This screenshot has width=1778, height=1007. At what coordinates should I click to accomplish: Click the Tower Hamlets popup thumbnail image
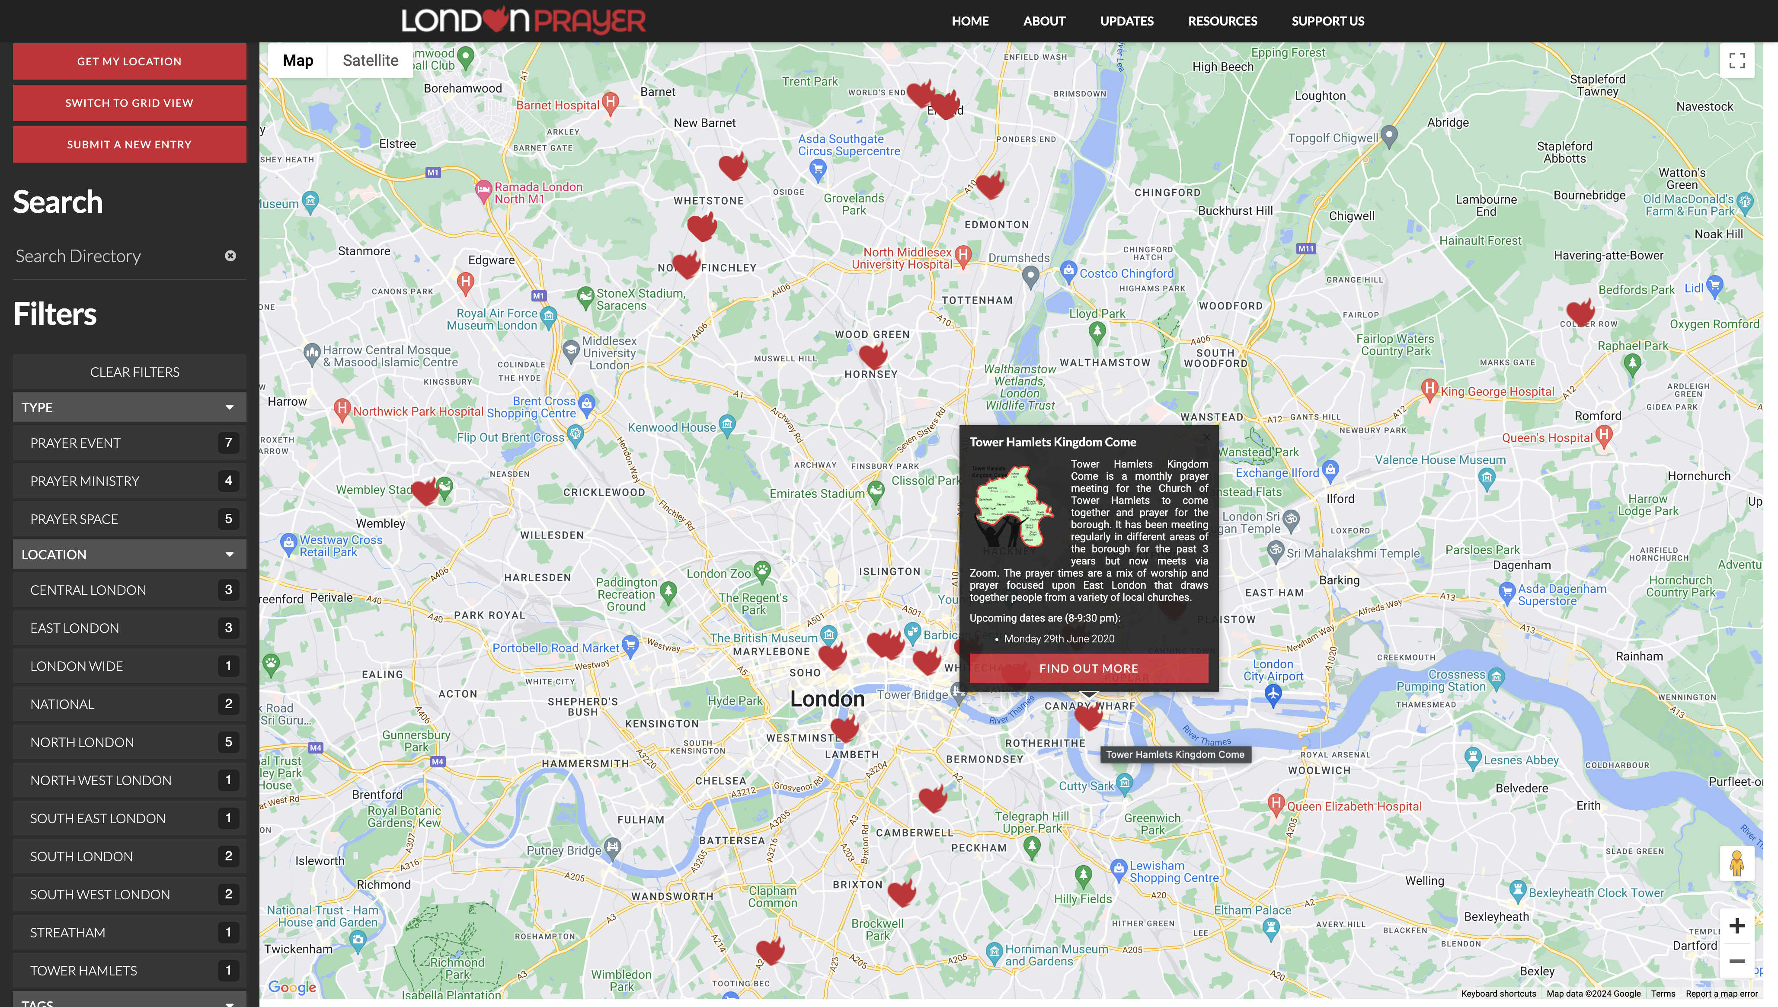[x=1014, y=506]
